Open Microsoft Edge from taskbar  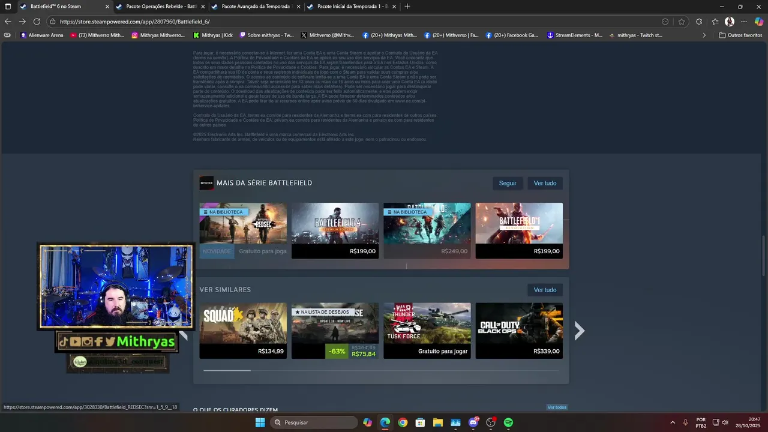385,422
